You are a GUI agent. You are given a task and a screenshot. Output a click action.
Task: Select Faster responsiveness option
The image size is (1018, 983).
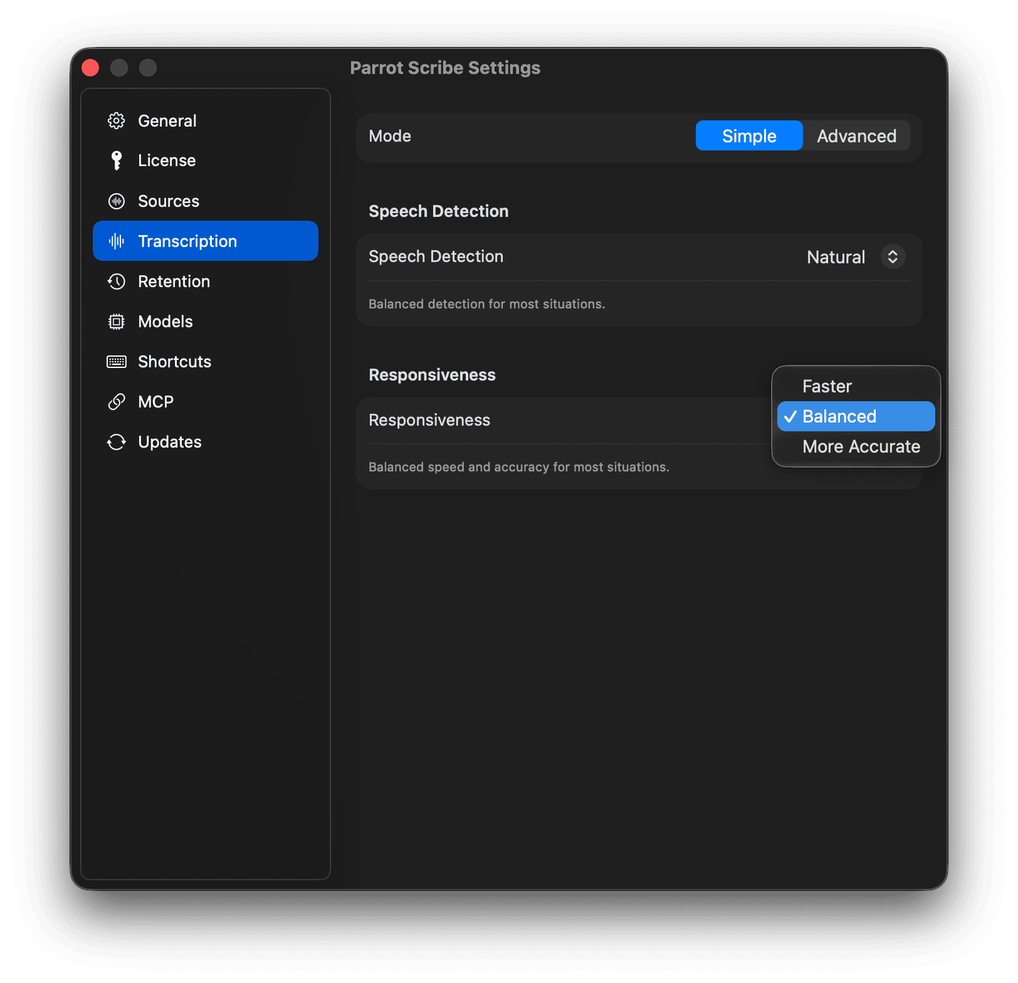click(x=826, y=386)
